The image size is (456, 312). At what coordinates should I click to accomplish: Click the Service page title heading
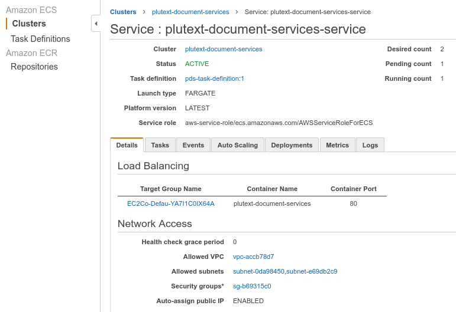click(x=238, y=29)
